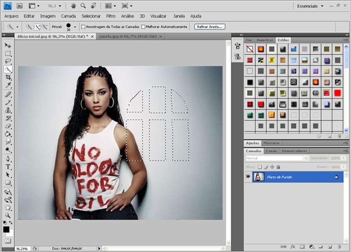Select the Paint Bucket tool
This screenshot has height=252, width=351.
8,134
